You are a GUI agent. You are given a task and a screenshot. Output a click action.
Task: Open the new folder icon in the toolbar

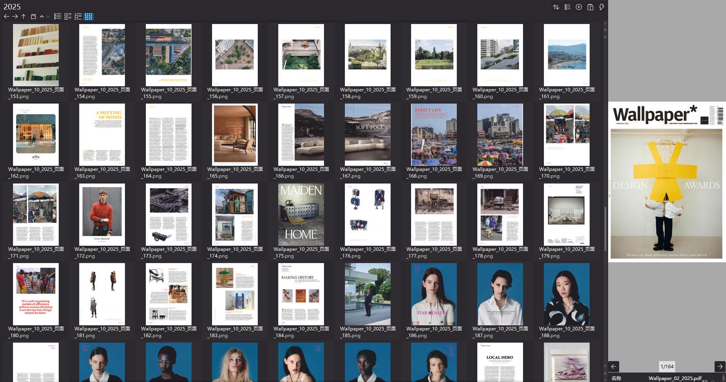[x=34, y=16]
